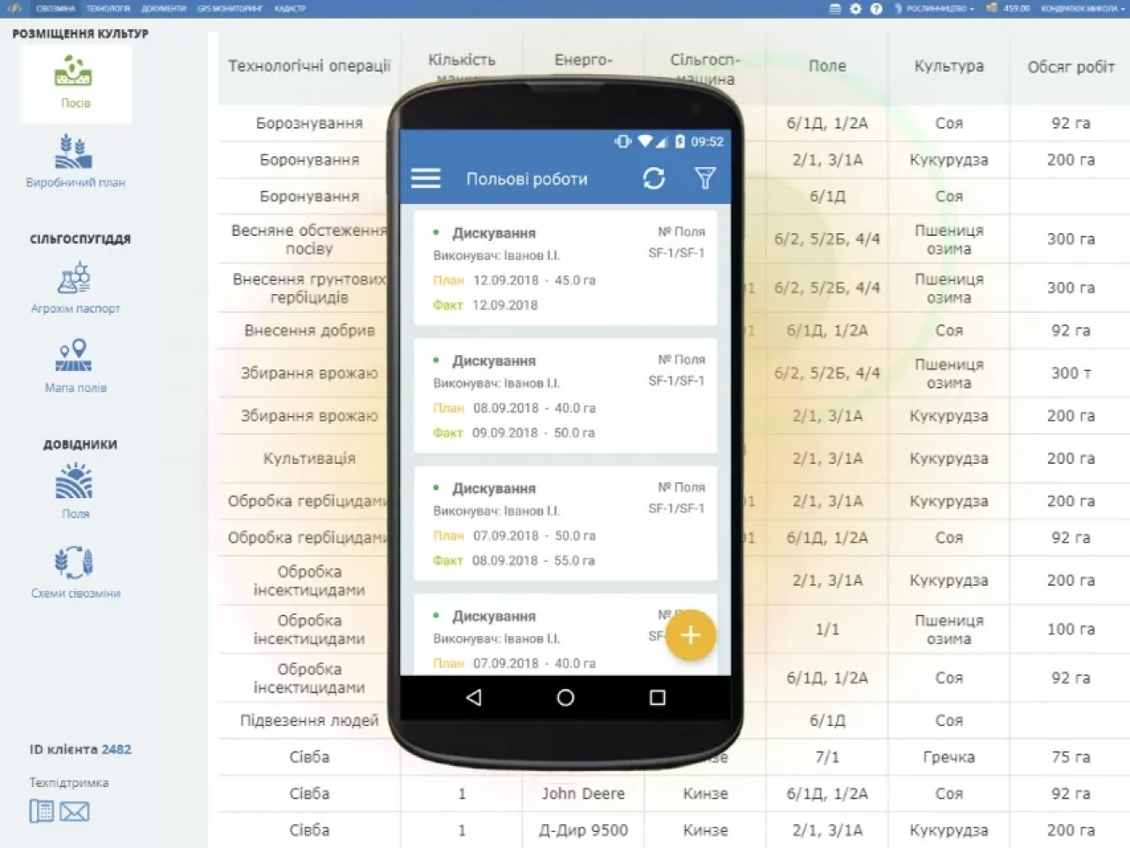Open the GPS Моніторинг menu

230,8
